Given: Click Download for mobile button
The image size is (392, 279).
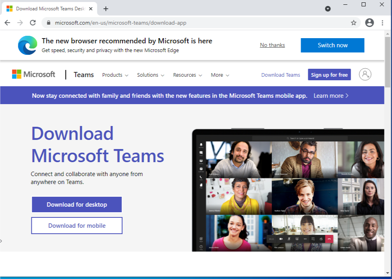Looking at the screenshot, I should click(x=77, y=225).
